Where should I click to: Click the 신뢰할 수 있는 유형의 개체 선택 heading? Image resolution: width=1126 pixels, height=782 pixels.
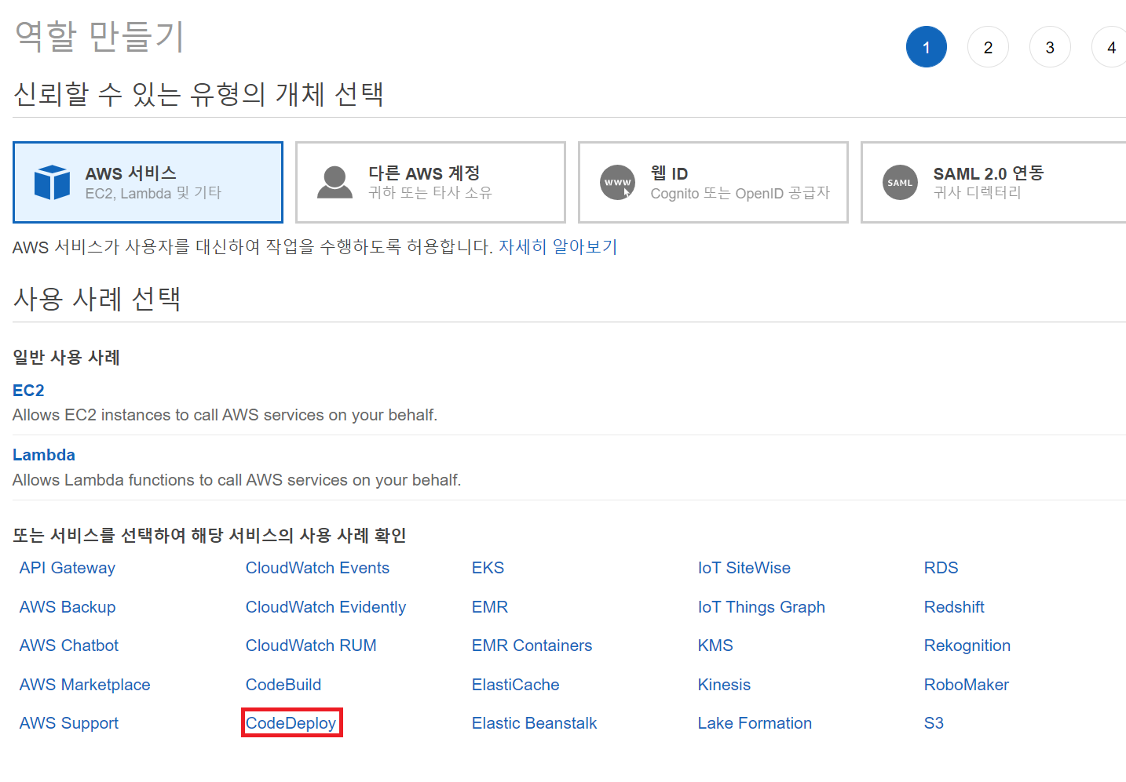click(x=199, y=94)
